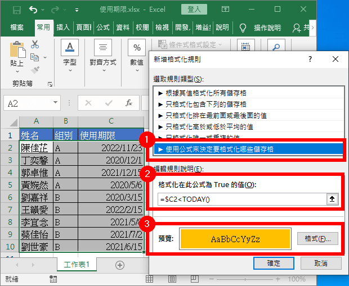Open the 條件式格式設定 menu
349x286 pixels.
190,44
